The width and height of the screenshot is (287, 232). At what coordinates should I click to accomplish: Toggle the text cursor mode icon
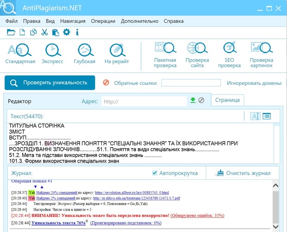[255, 116]
